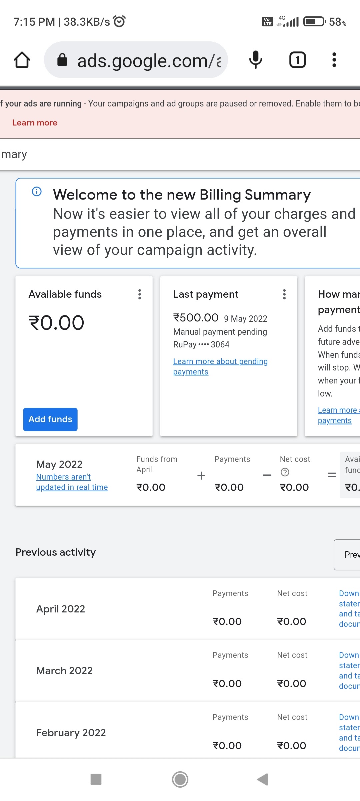The image size is (360, 801).
Task: Download March 2022 statements and tax documents
Action: point(349,671)
